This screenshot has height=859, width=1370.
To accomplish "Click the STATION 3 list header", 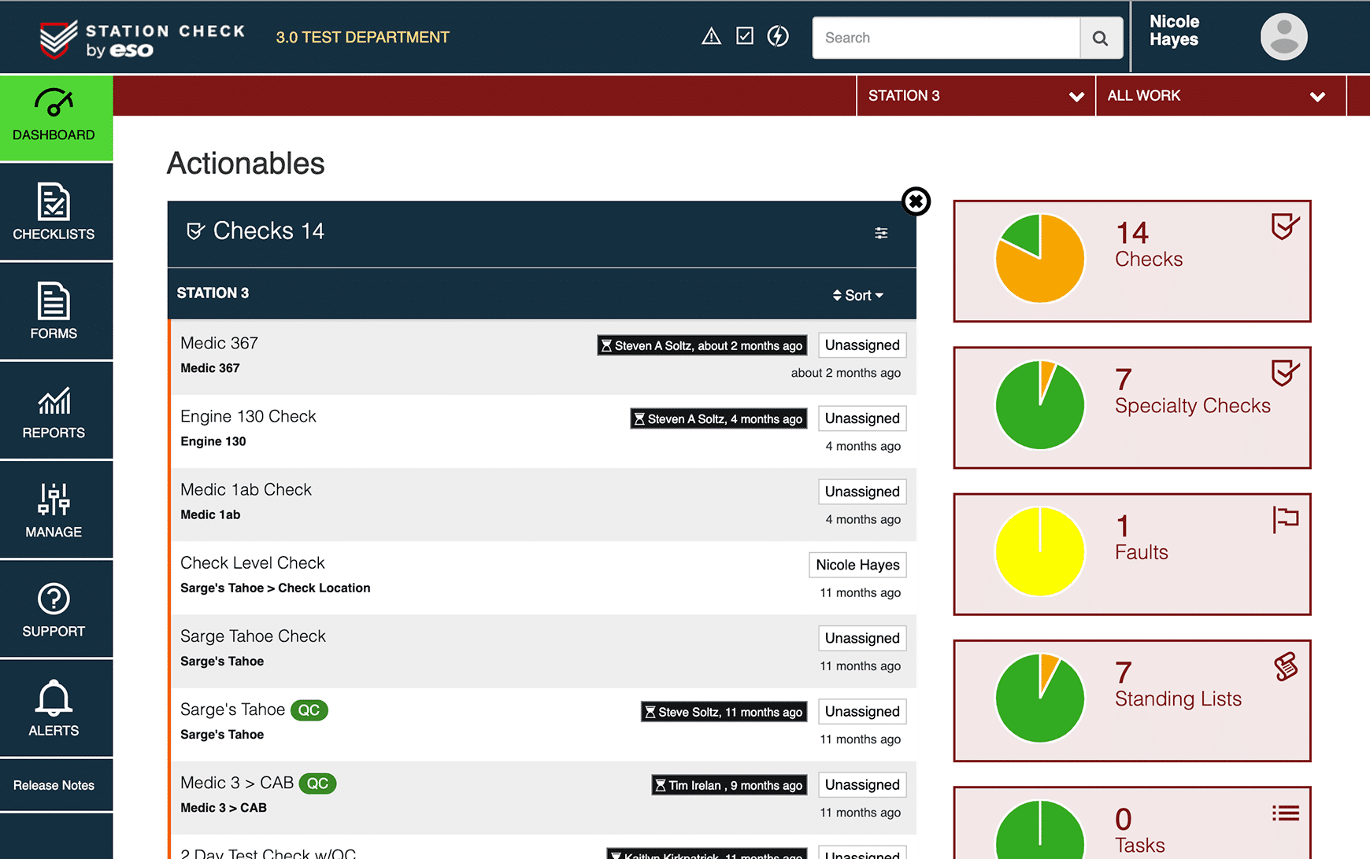I will click(x=213, y=293).
